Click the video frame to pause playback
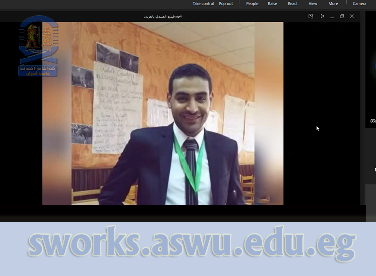Screen dimensions: 376x276 (x=162, y=113)
